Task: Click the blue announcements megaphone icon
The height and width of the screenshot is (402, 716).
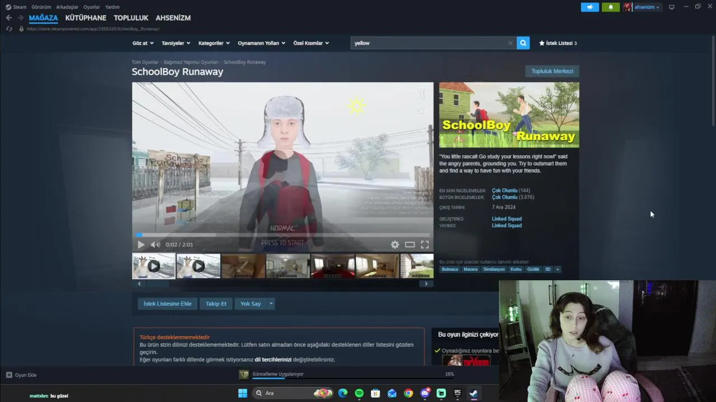Action: click(590, 7)
